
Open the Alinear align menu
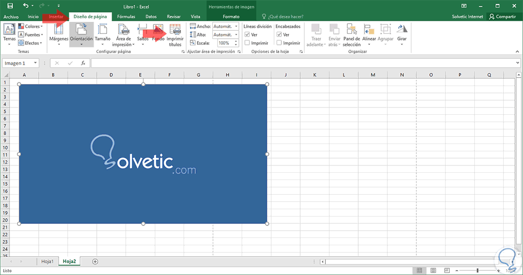click(x=369, y=34)
